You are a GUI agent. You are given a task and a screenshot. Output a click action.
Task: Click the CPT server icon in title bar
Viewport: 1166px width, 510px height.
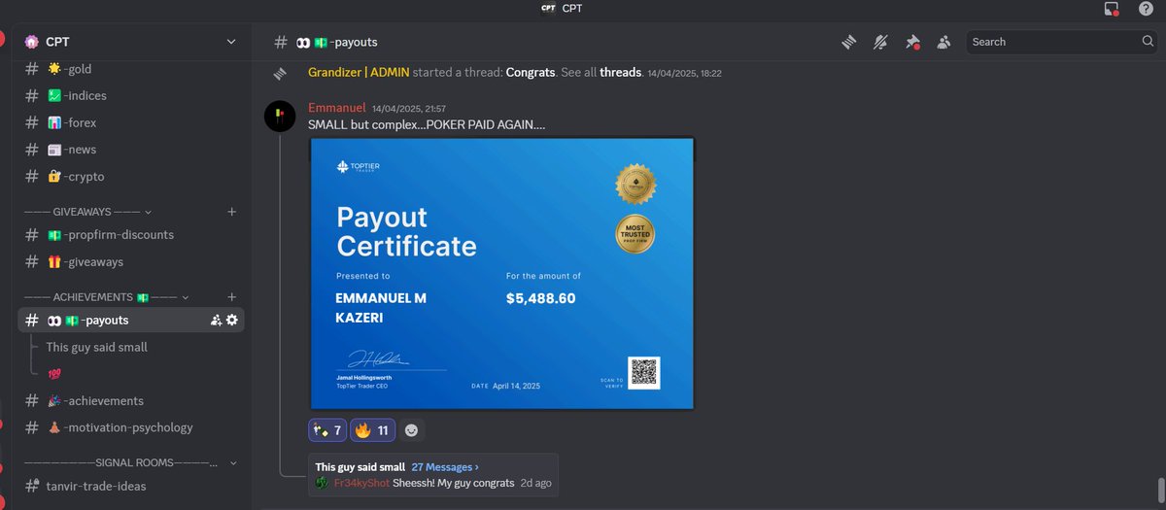point(548,9)
